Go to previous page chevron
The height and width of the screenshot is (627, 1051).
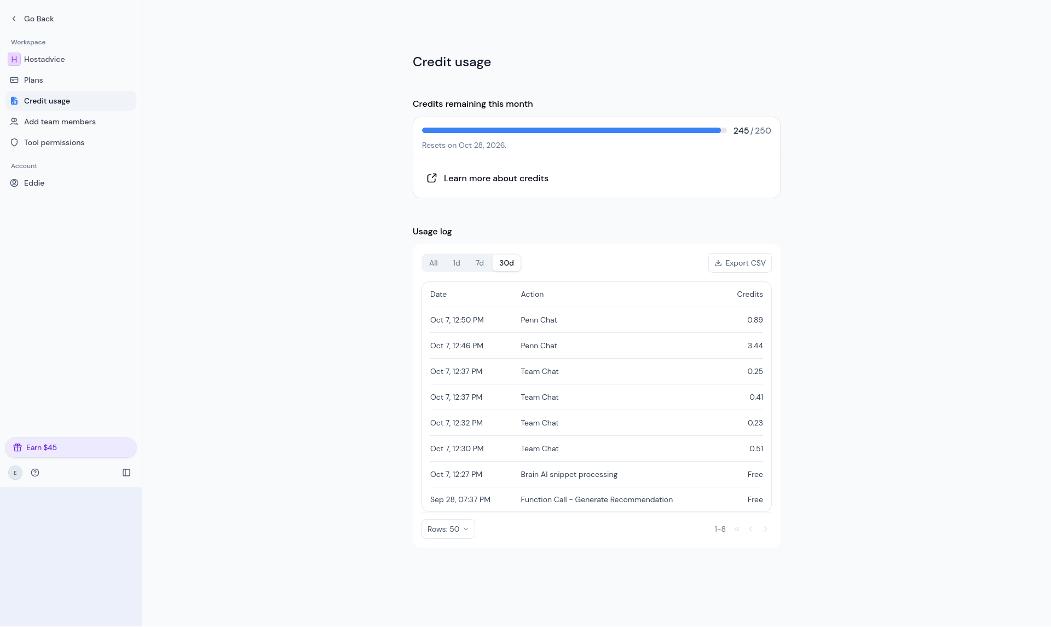[x=751, y=529]
